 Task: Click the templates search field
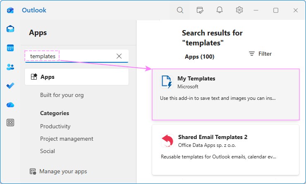click(x=76, y=56)
